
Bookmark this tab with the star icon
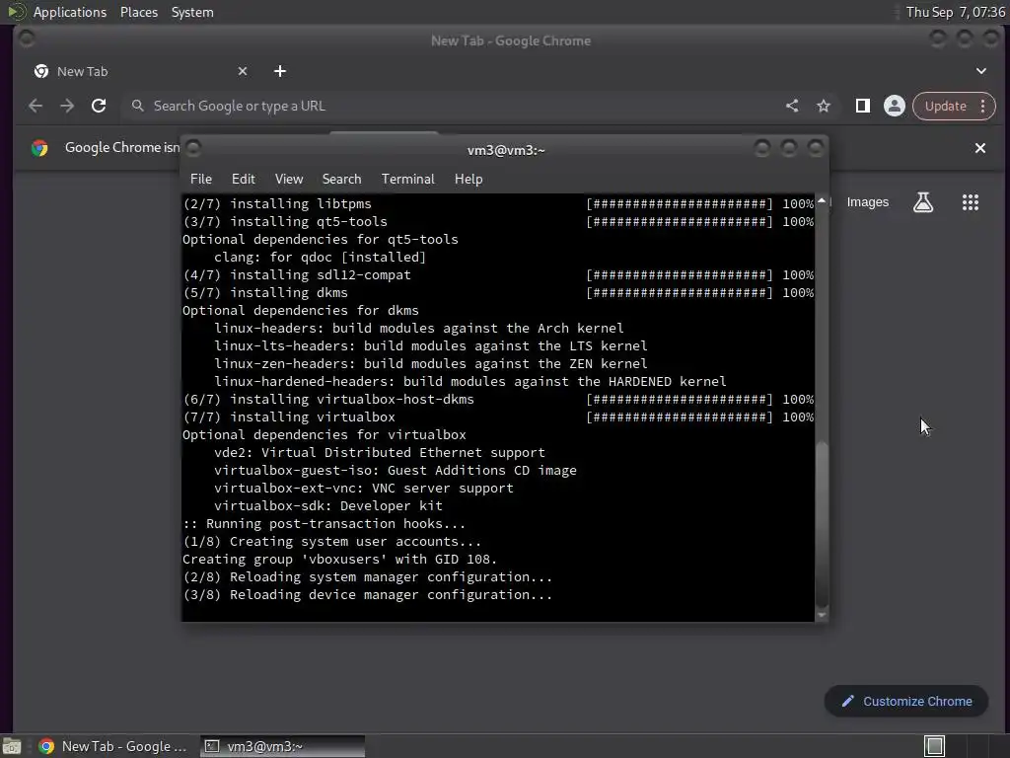[824, 106]
